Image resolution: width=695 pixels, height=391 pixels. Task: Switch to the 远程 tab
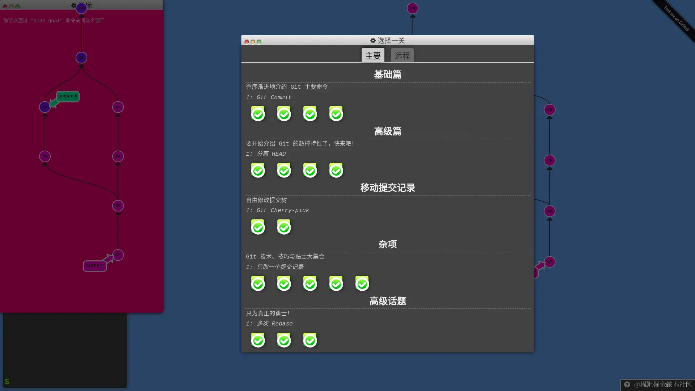[x=402, y=56]
